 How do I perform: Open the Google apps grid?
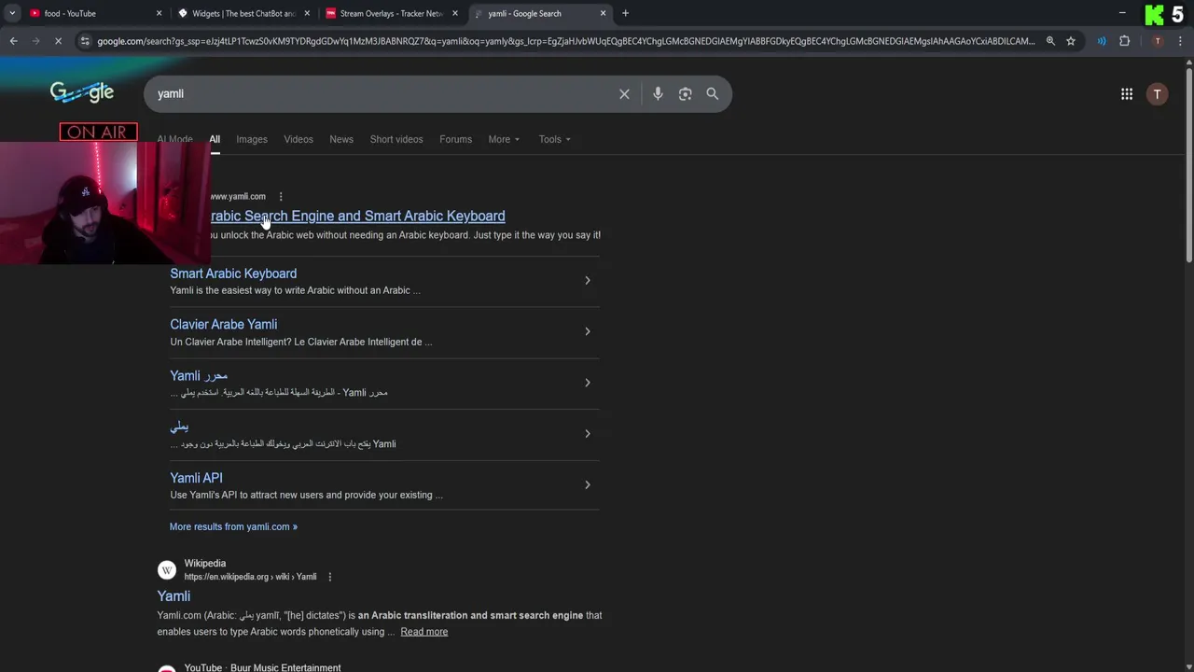pos(1127,93)
